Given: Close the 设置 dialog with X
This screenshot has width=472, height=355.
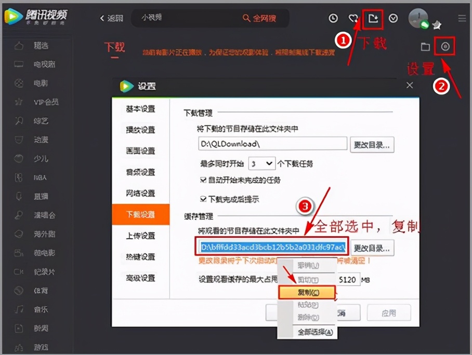Looking at the screenshot, I should pyautogui.click(x=410, y=85).
